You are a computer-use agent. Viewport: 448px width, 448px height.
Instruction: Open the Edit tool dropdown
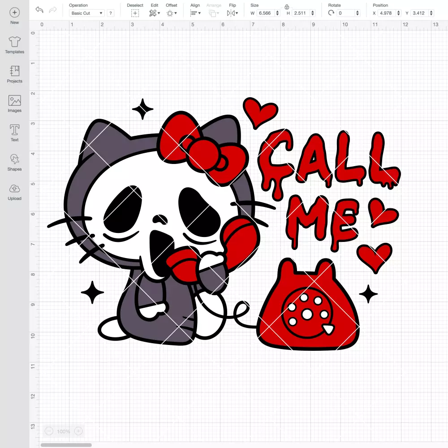155,13
